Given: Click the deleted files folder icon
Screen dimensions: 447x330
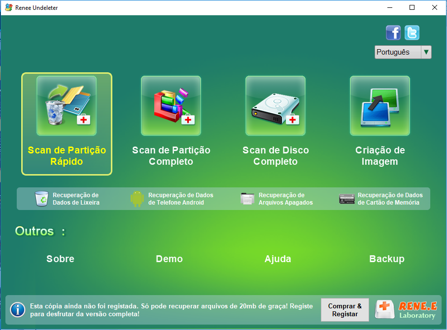Looking at the screenshot, I should pyautogui.click(x=247, y=199).
